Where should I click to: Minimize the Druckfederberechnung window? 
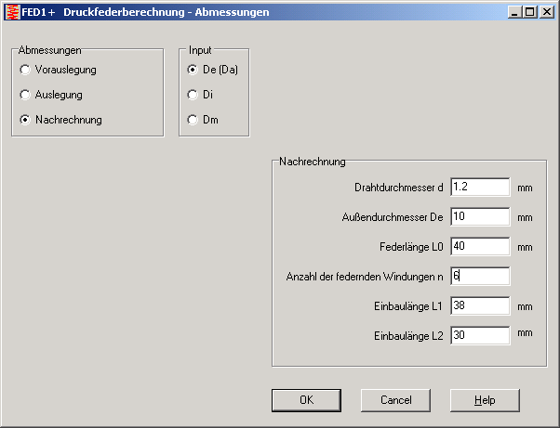click(515, 12)
